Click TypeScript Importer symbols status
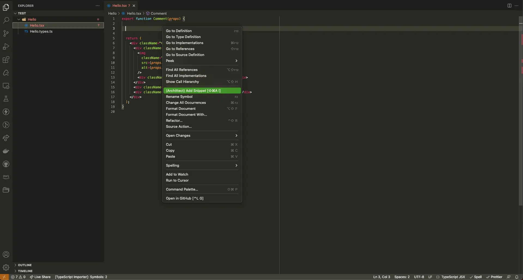Screen dimensions: 523x280 tap(81, 277)
